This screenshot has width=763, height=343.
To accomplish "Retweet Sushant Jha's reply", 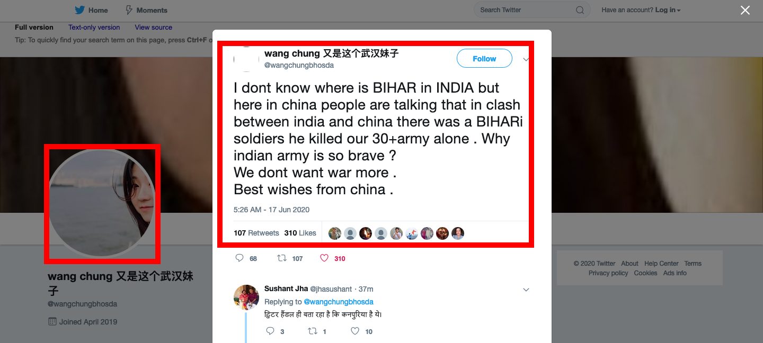I will (313, 331).
